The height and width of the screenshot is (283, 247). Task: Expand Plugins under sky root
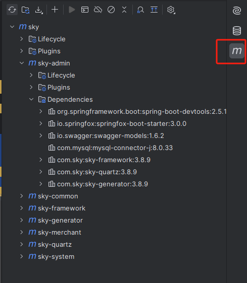22,51
